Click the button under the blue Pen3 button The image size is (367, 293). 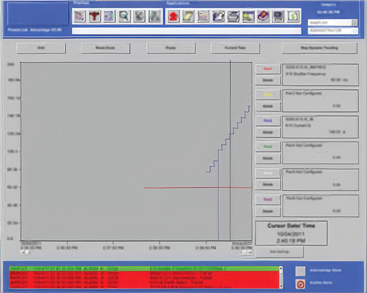click(268, 132)
